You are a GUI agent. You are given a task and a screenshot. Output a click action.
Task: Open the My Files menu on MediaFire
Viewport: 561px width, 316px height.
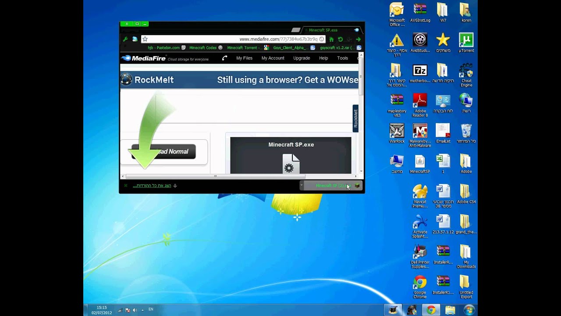point(244,58)
